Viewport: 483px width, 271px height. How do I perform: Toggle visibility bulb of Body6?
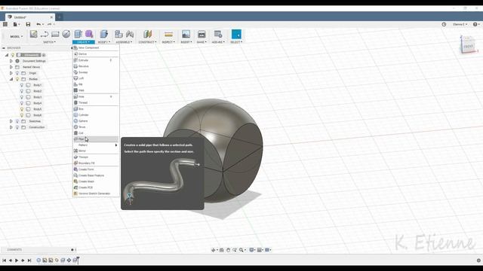[x=22, y=115]
